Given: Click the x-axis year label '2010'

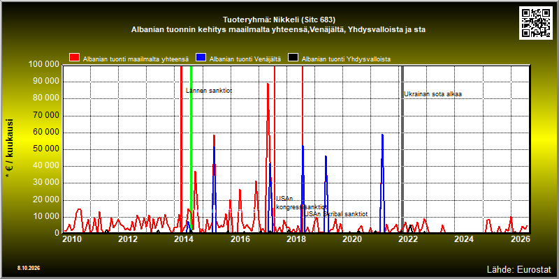Looking at the screenshot, I should 72,239.
